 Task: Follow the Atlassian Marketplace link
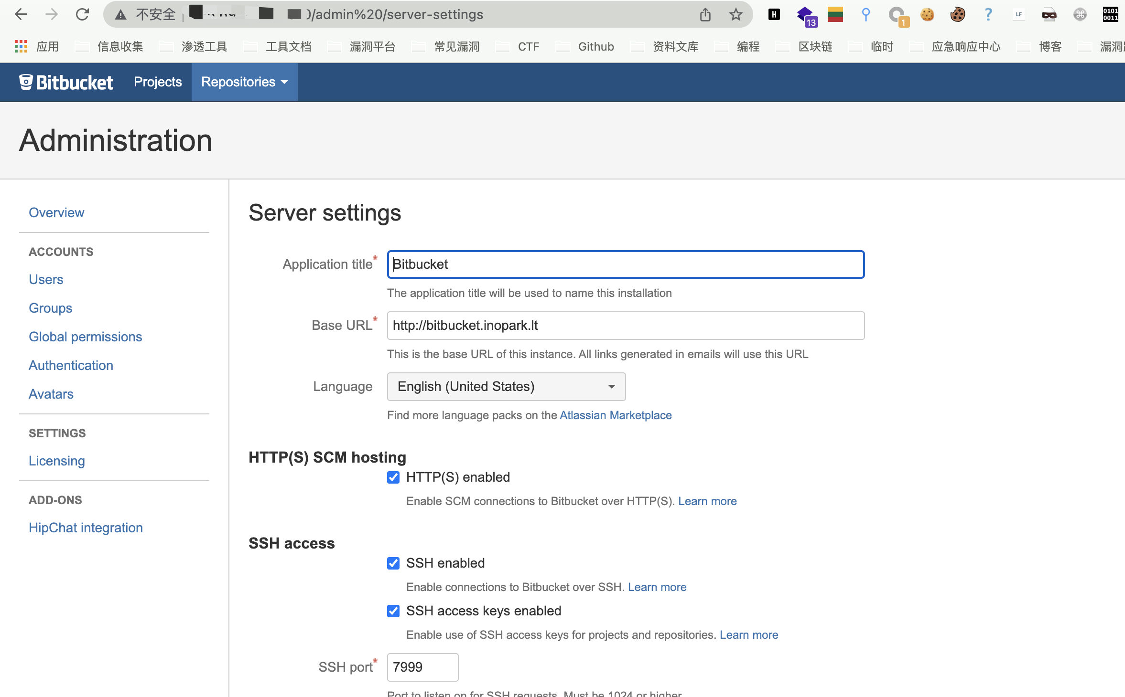(x=616, y=415)
